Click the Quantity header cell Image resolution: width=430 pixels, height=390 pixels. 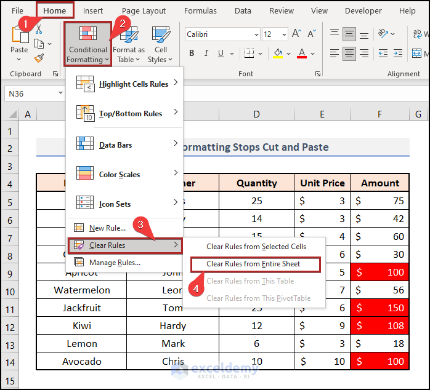coord(256,183)
